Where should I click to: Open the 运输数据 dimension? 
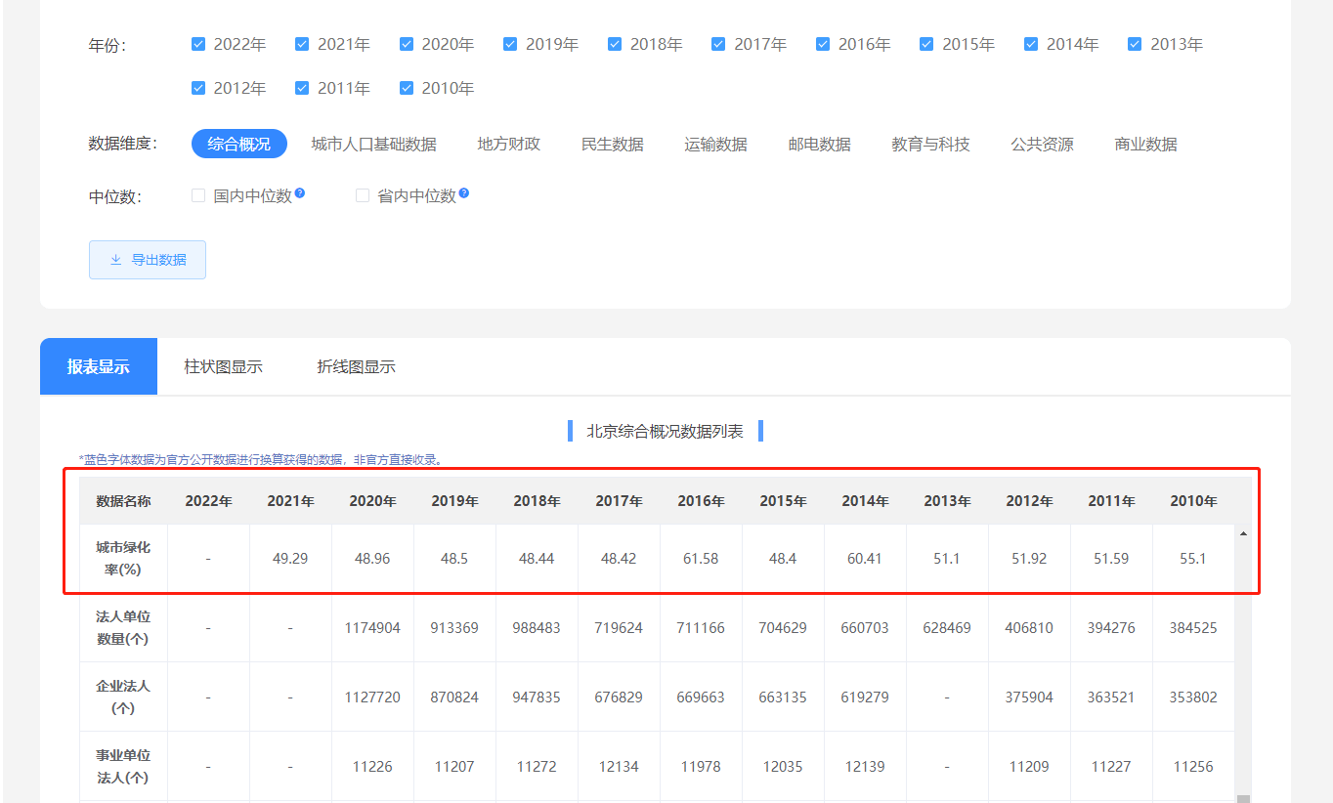click(x=716, y=144)
